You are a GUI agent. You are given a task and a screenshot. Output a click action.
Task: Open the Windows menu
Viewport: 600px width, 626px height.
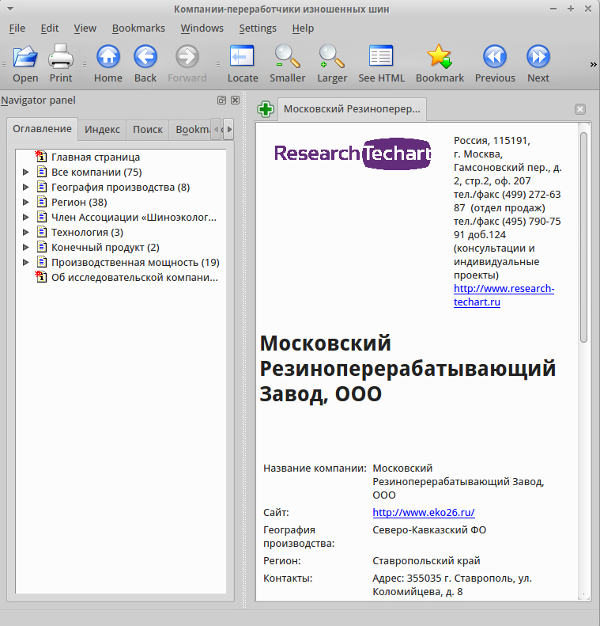[202, 28]
